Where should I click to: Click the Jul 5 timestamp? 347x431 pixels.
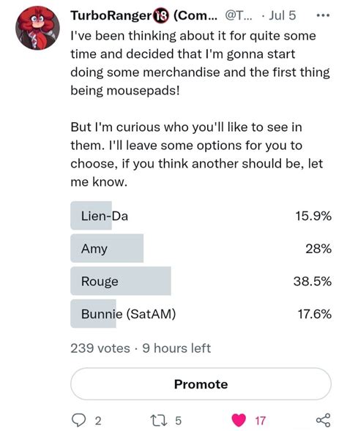tap(283, 15)
